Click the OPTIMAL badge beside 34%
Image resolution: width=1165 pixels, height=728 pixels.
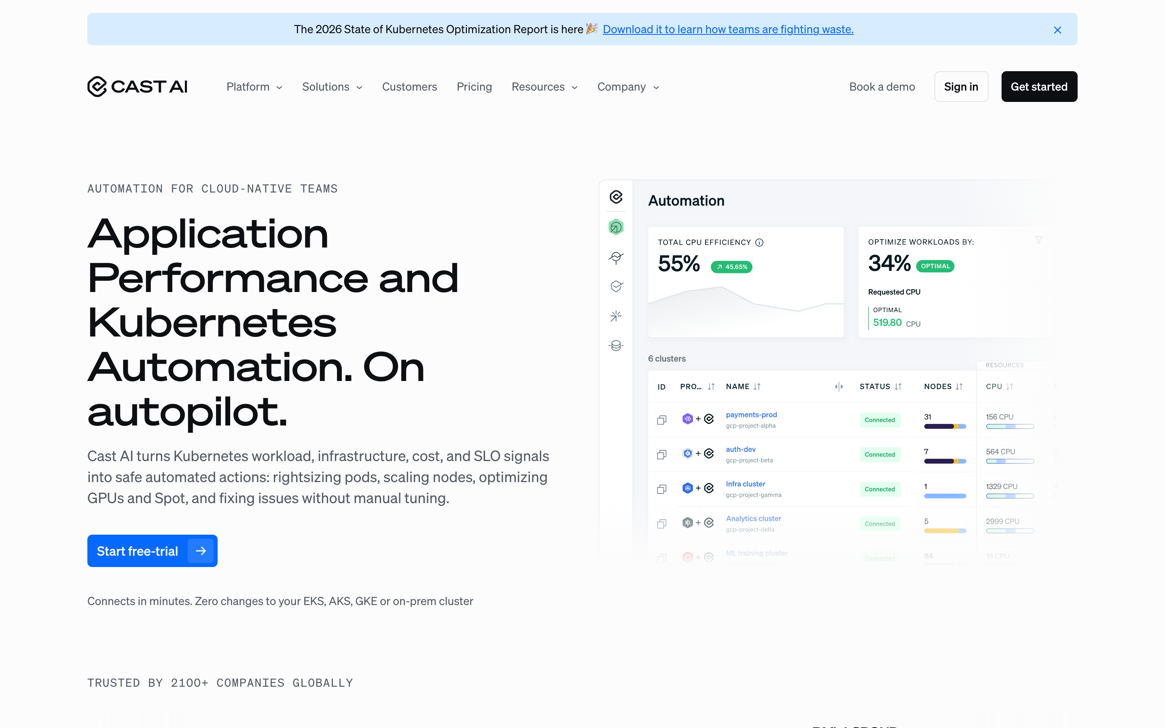point(935,266)
